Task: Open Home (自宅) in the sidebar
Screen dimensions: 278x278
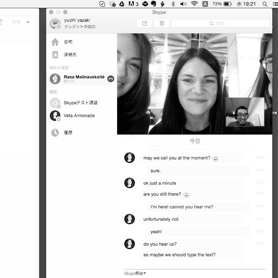Action: pyautogui.click(x=68, y=42)
